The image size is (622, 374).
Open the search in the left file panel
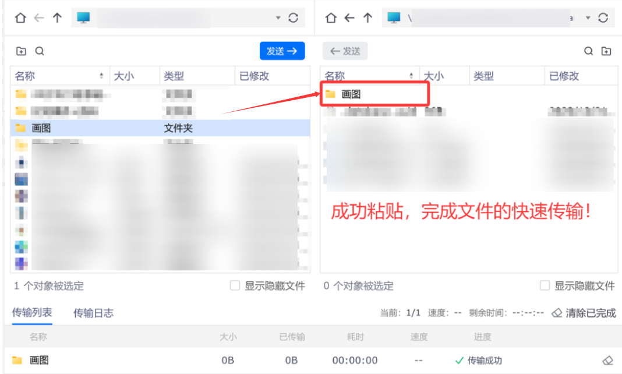pyautogui.click(x=38, y=51)
